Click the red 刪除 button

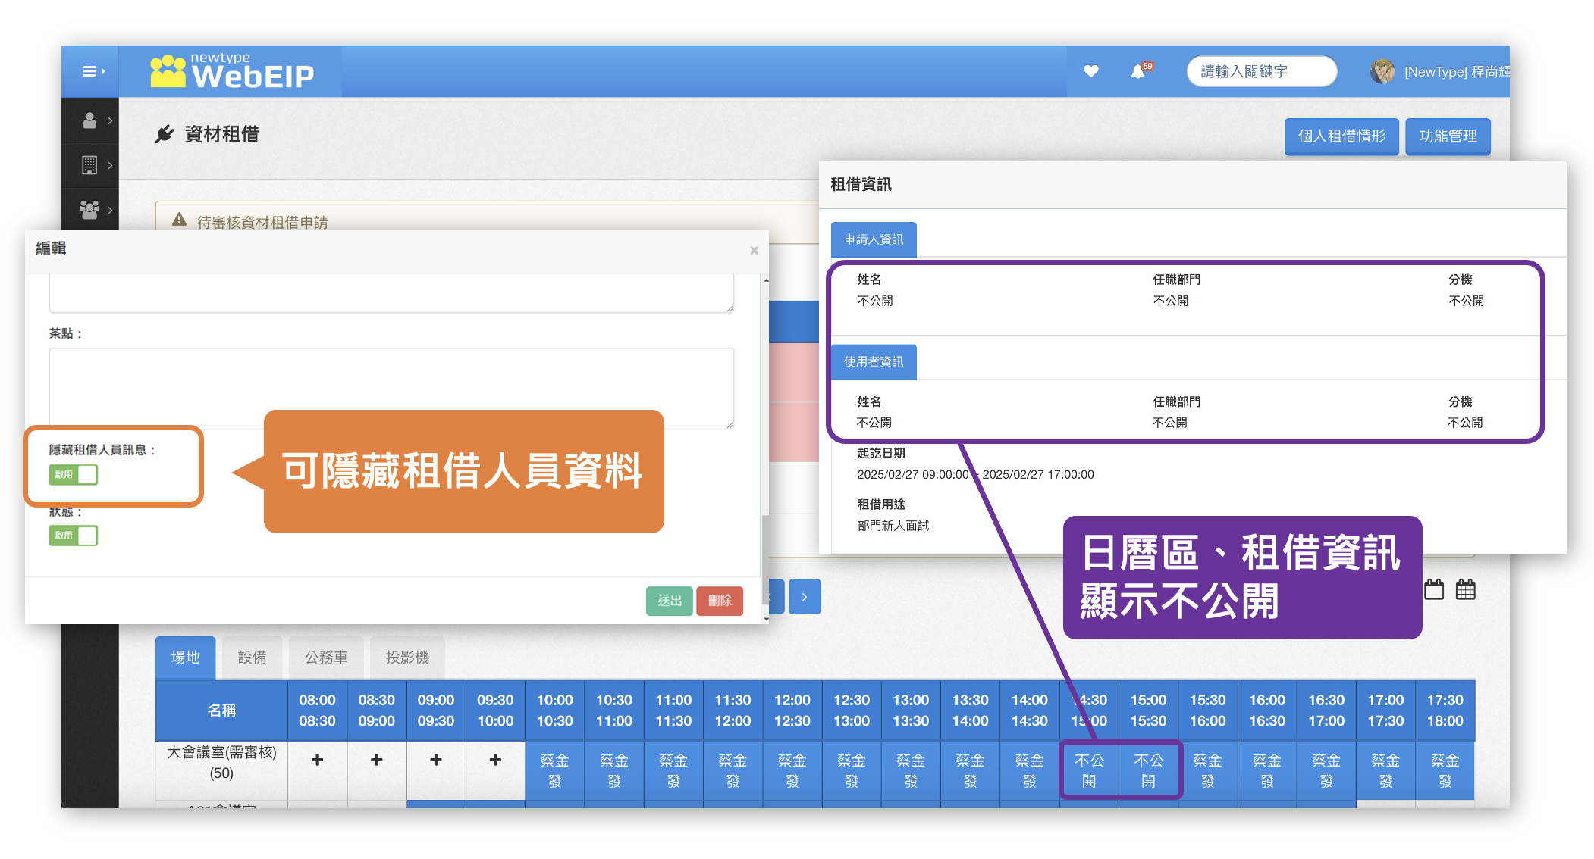[x=719, y=601]
